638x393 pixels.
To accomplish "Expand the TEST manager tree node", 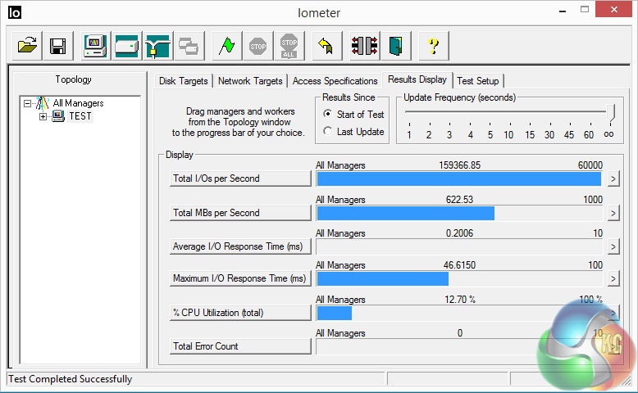I will pos(43,116).
